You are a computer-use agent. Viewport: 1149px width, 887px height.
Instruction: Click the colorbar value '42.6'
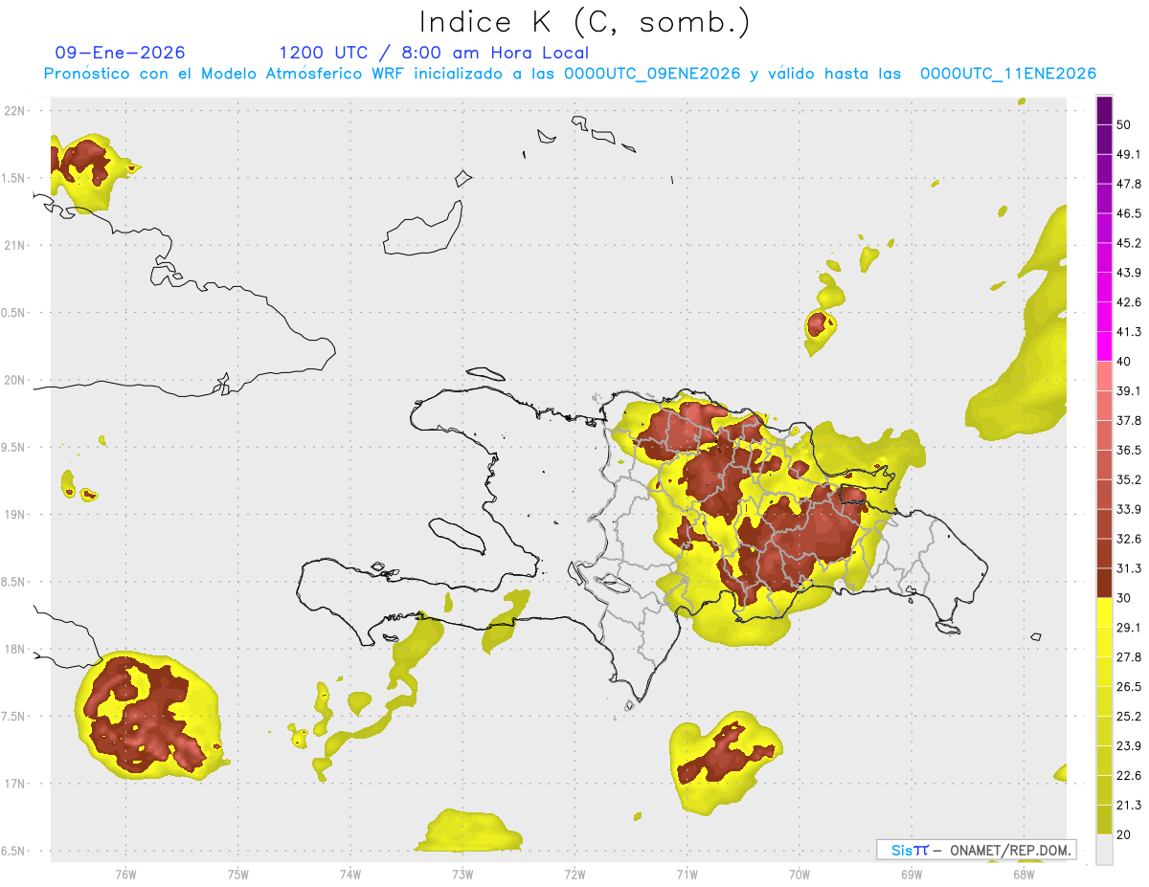[x=1130, y=302]
